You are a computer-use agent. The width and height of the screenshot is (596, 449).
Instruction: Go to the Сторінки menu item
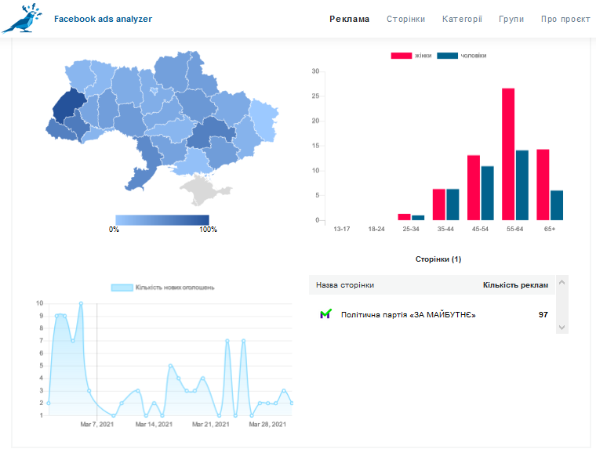tap(405, 19)
